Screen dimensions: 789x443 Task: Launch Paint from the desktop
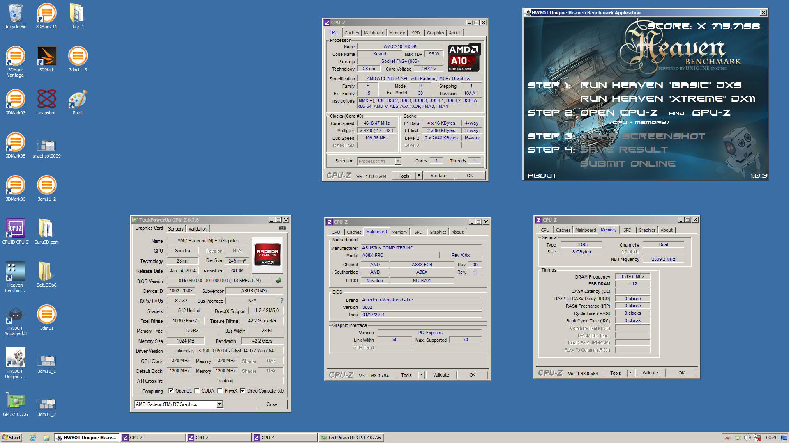click(78, 103)
